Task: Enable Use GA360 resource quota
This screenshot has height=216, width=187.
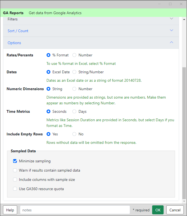Action: click(15, 189)
